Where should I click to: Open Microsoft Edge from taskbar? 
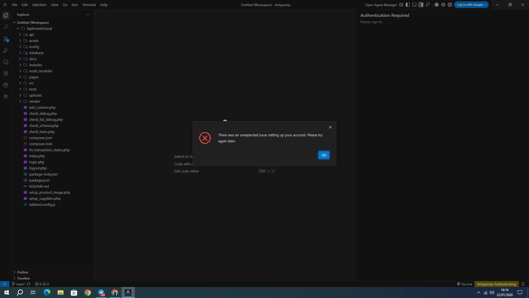[47, 292]
